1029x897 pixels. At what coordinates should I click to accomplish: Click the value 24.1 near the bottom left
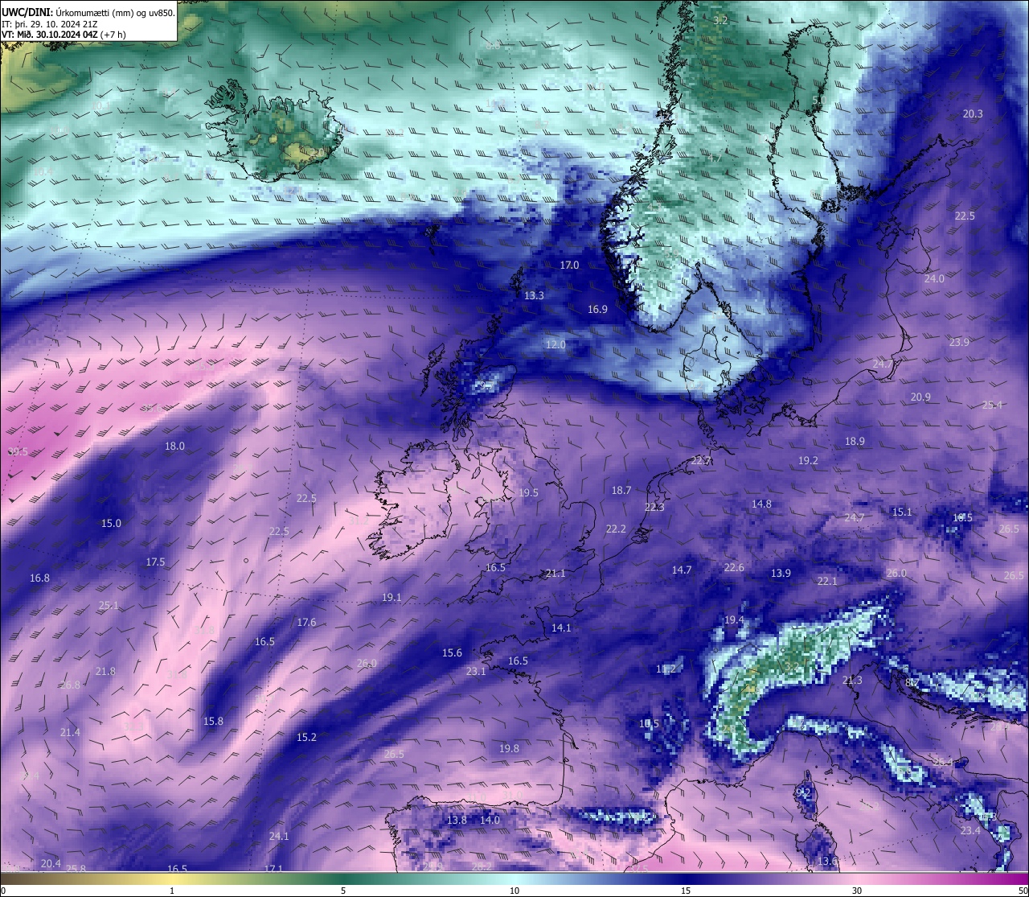click(x=279, y=836)
